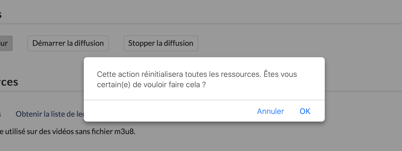Screen dimensions: 402x151
Task: Click the cropped link left of "Obtenir la liste"
Action: click(x=1, y=114)
